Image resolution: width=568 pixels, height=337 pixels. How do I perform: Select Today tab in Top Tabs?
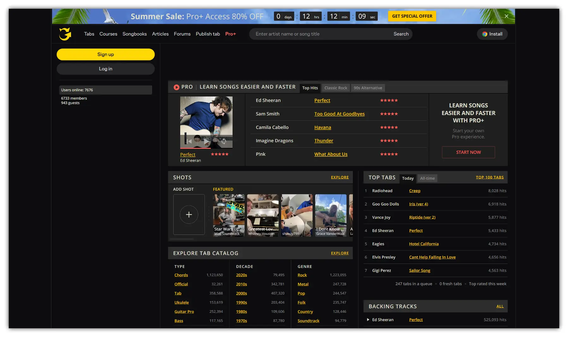coord(408,178)
